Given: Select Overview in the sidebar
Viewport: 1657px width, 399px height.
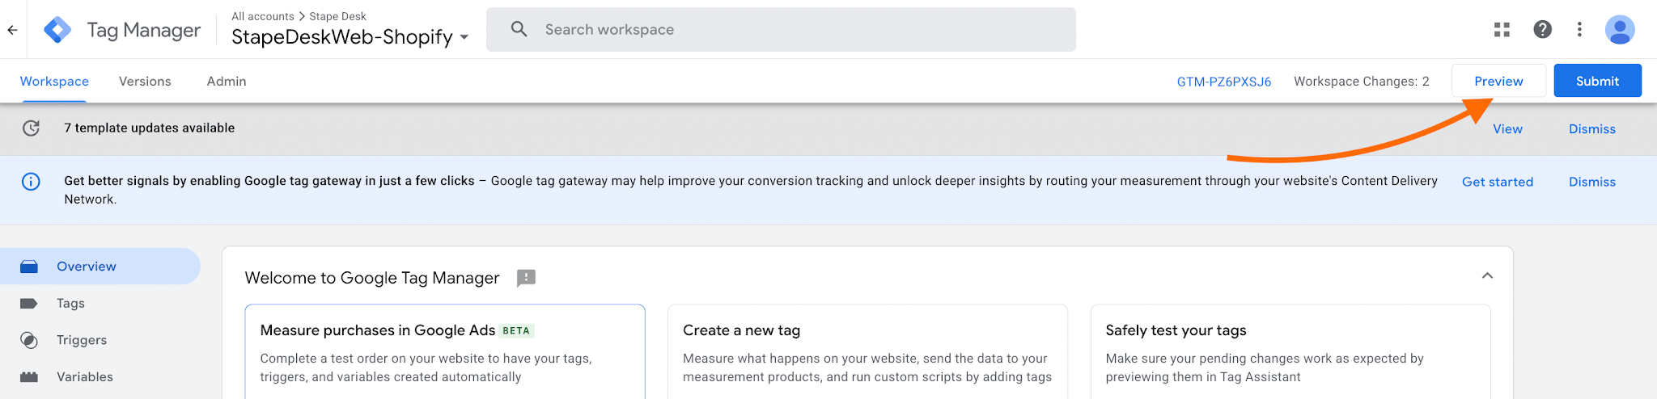Looking at the screenshot, I should (x=100, y=267).
